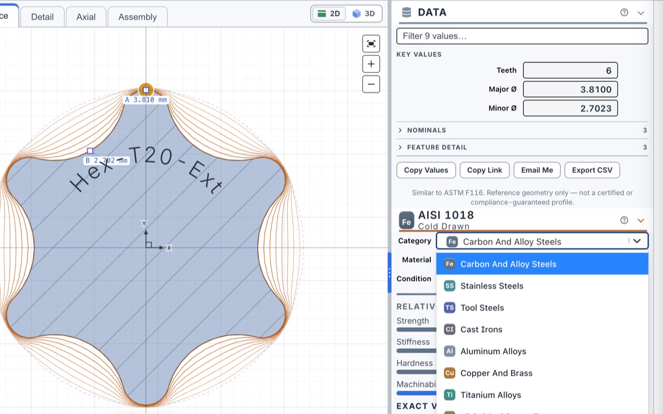Click the B 2.702 mm dimension label
Screen dimensions: 663x414
106,161
